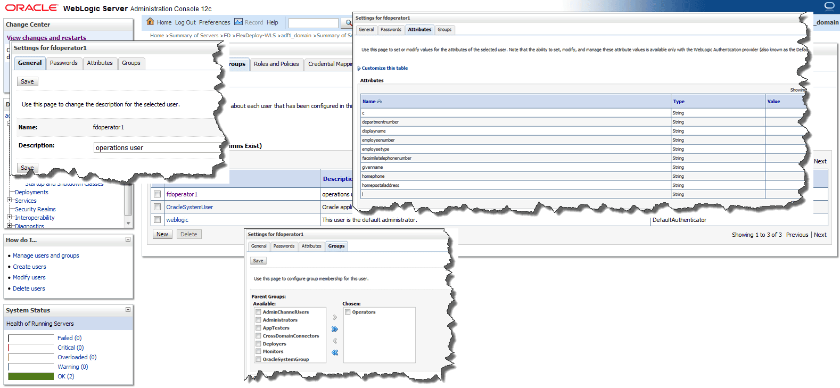This screenshot has height=388, width=840.
Task: Click the search magnifier icon
Action: pos(349,23)
